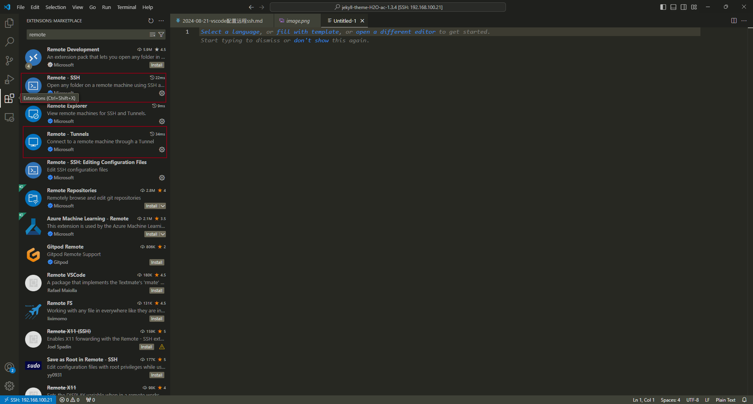The image size is (753, 404).
Task: Open manage gear for Remote - Tunnels
Action: 162,150
